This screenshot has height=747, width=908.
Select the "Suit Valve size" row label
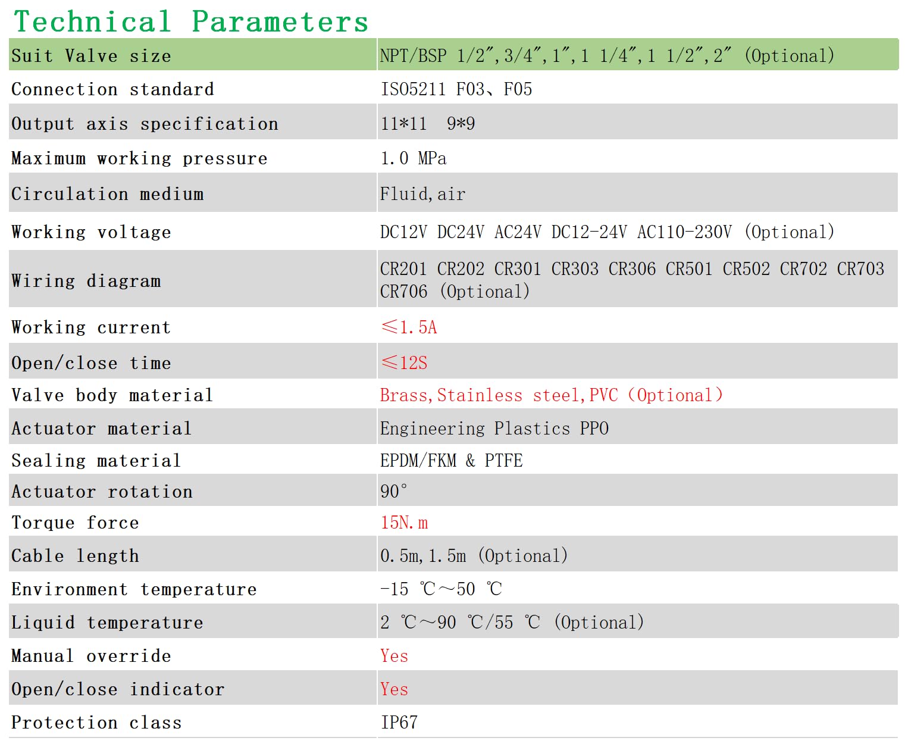(91, 56)
